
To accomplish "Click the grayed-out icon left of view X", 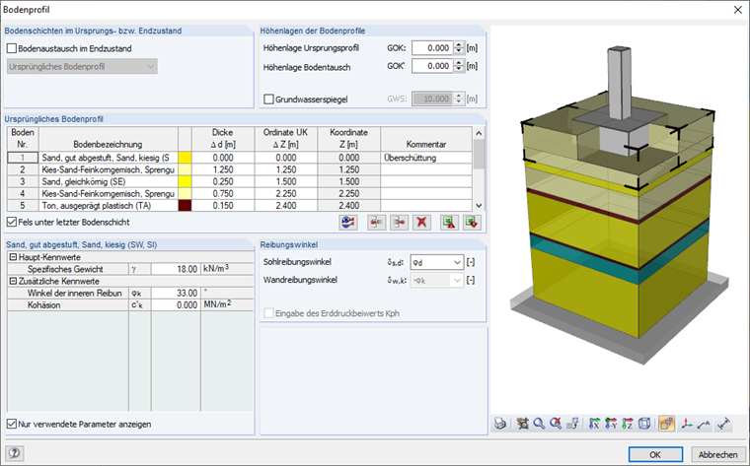I will [x=572, y=424].
